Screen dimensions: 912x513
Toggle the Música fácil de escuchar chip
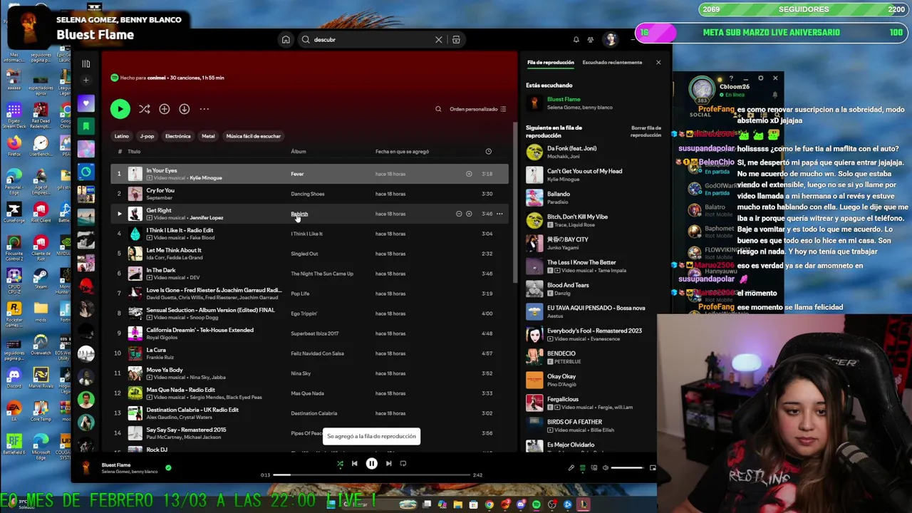click(254, 136)
